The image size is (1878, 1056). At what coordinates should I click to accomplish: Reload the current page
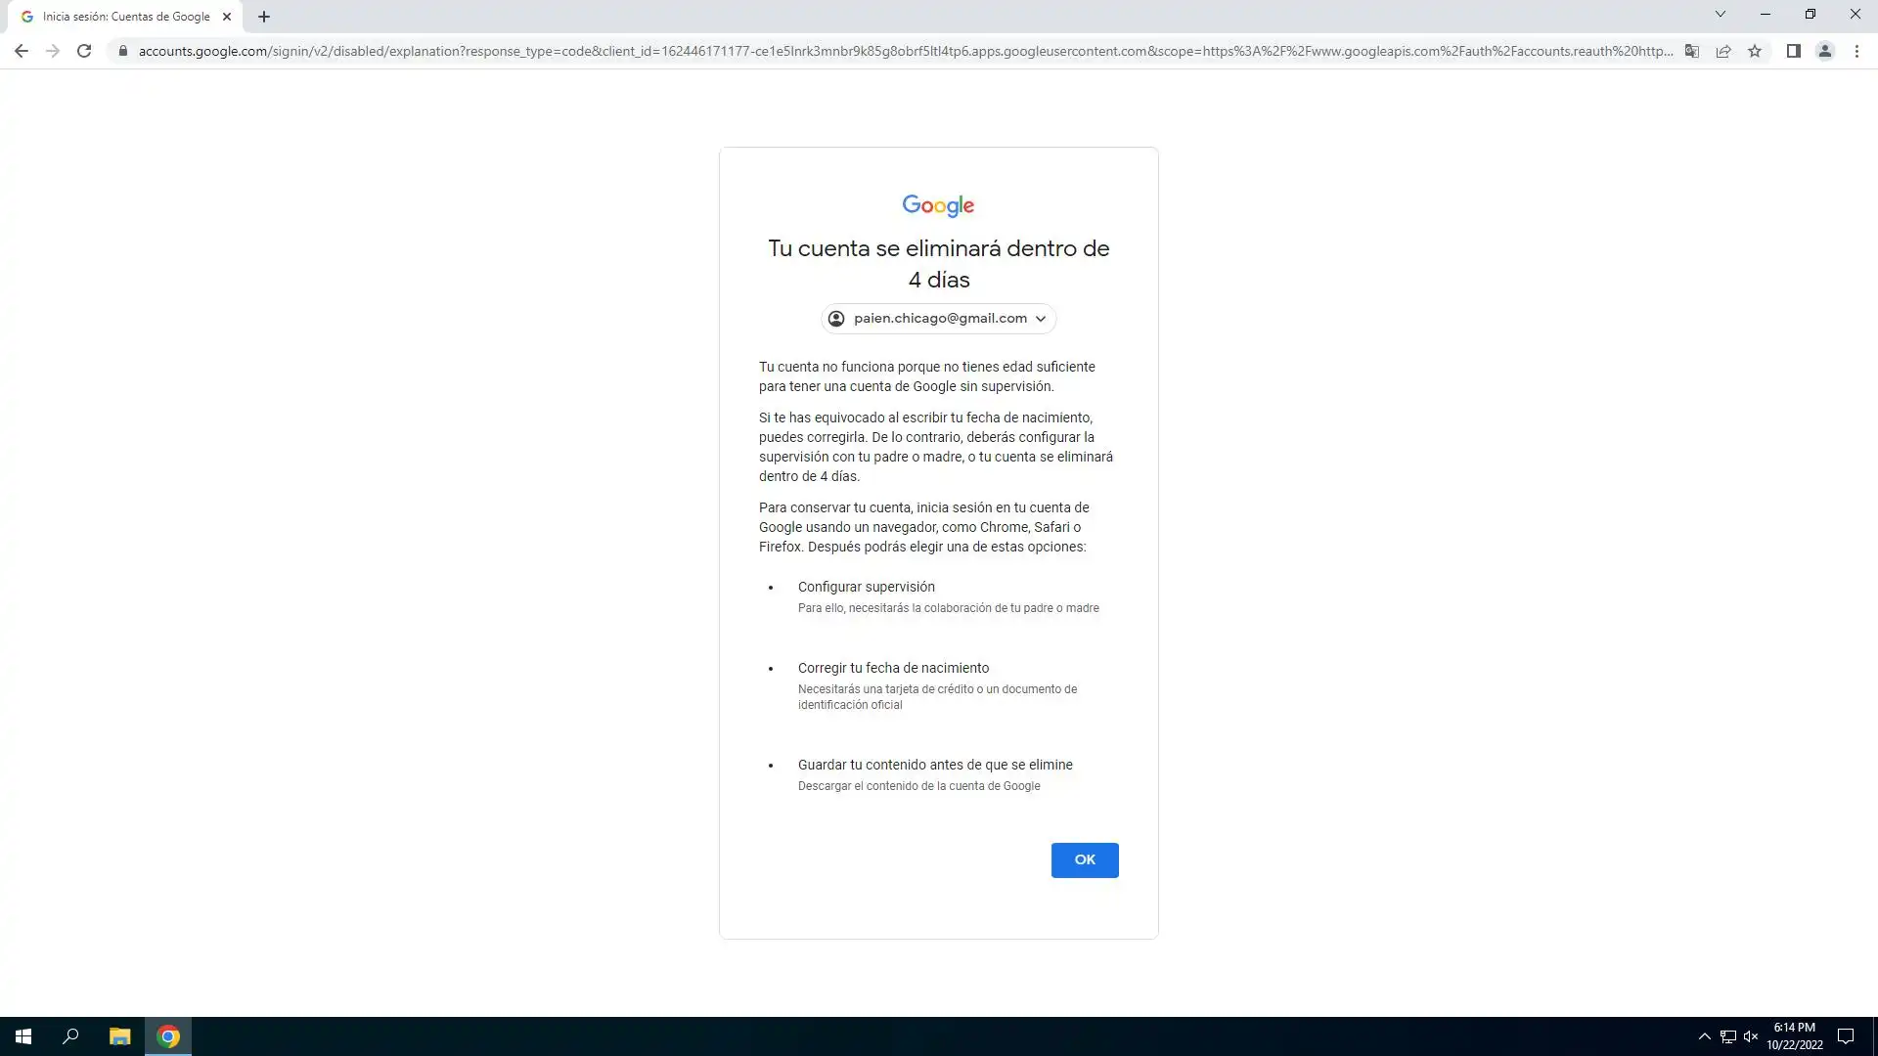pyautogui.click(x=84, y=51)
